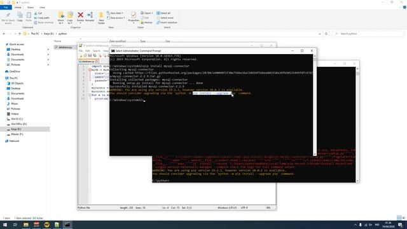Click UTF-8 in Notepad++ status bar
407x229 pixels.
(x=244, y=208)
